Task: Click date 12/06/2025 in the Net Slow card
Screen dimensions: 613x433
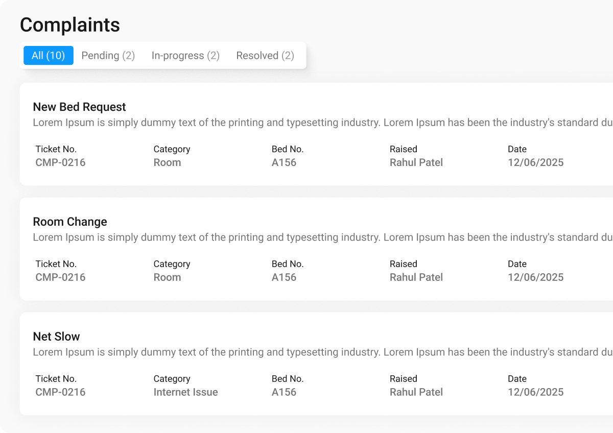Action: pyautogui.click(x=535, y=392)
